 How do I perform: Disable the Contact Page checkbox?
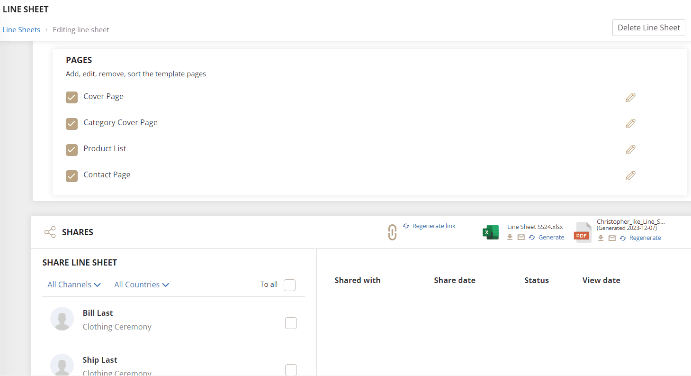[72, 175]
